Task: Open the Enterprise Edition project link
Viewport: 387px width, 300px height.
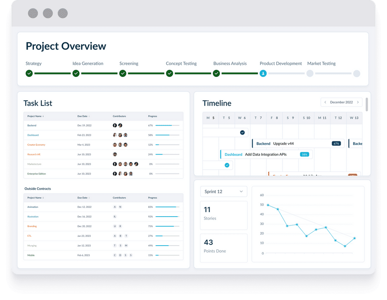Action: [x=37, y=174]
